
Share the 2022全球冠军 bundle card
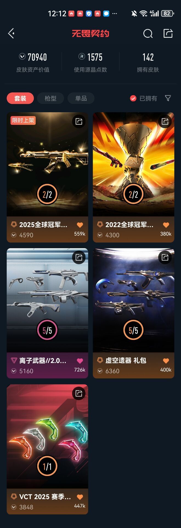tap(165, 121)
